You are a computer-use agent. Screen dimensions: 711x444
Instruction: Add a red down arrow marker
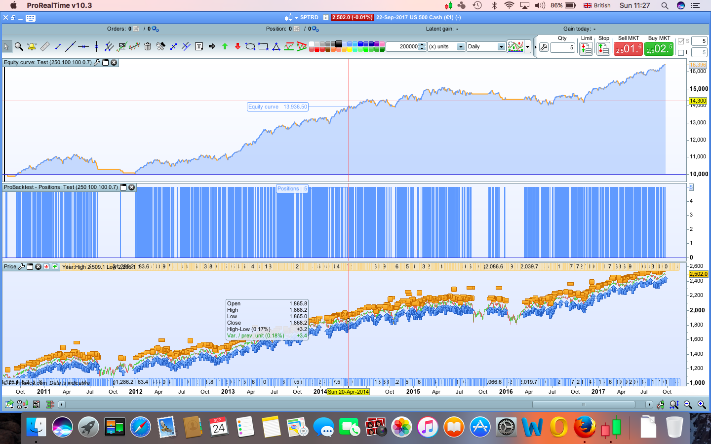237,46
